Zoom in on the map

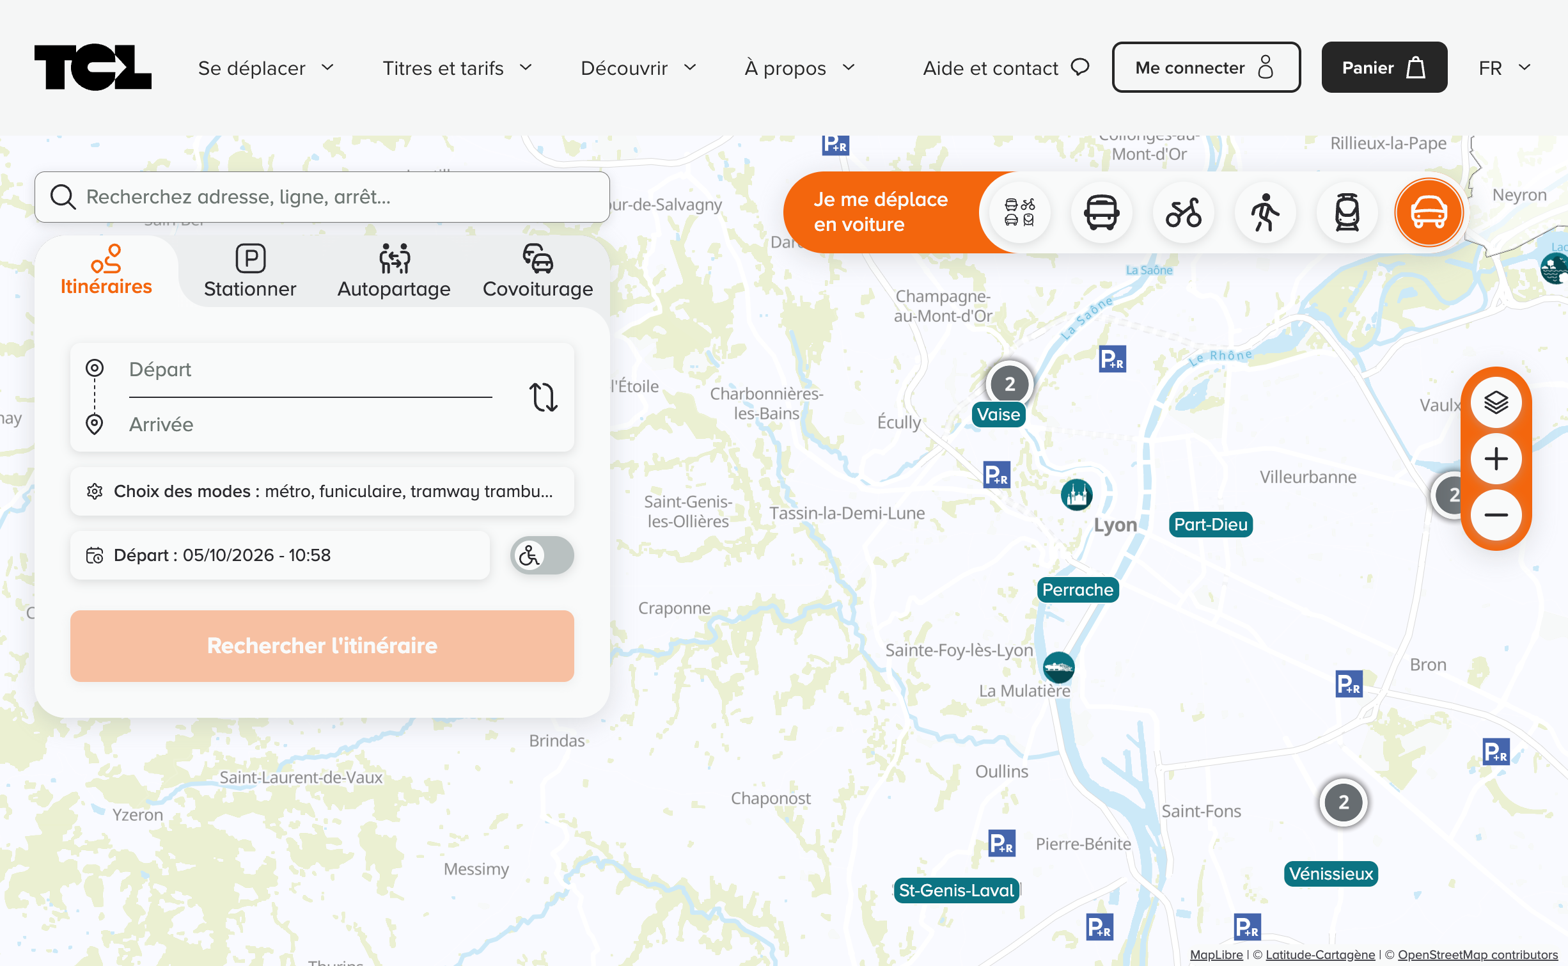pos(1496,459)
